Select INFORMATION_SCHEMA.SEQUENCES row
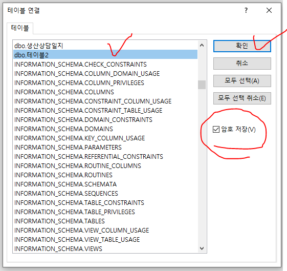This screenshot has width=287, height=271. point(105,193)
